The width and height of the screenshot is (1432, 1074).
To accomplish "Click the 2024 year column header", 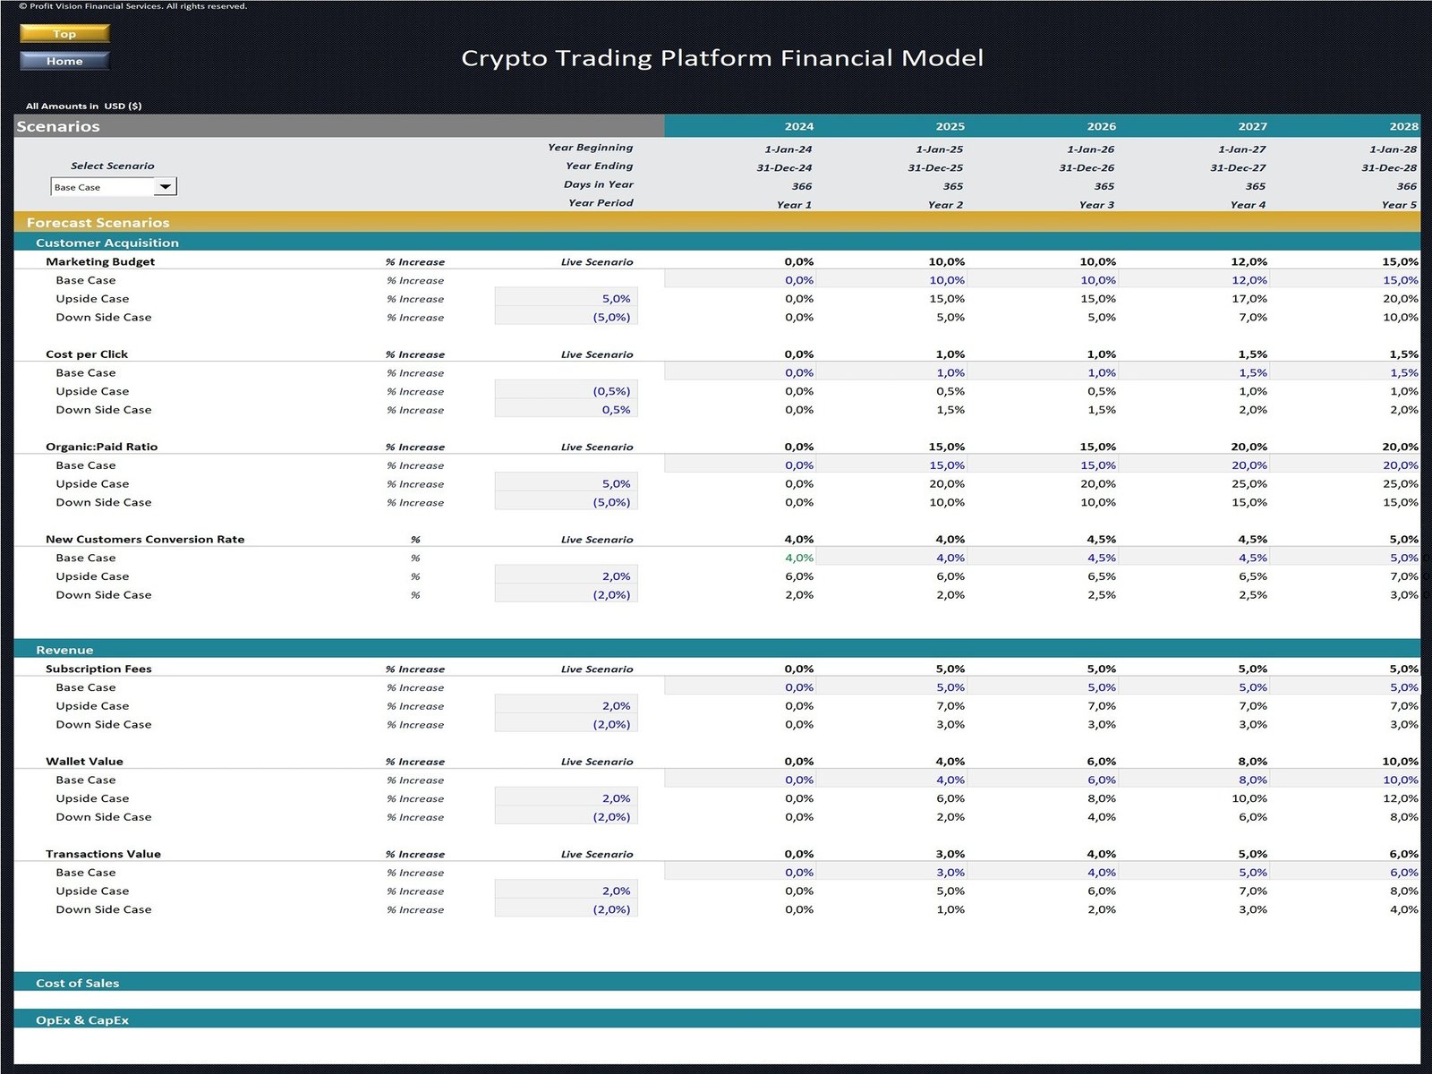I will [x=798, y=126].
